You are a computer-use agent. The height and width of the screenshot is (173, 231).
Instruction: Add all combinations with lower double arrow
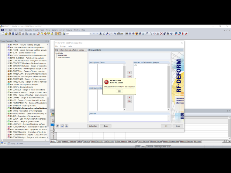click(x=129, y=101)
